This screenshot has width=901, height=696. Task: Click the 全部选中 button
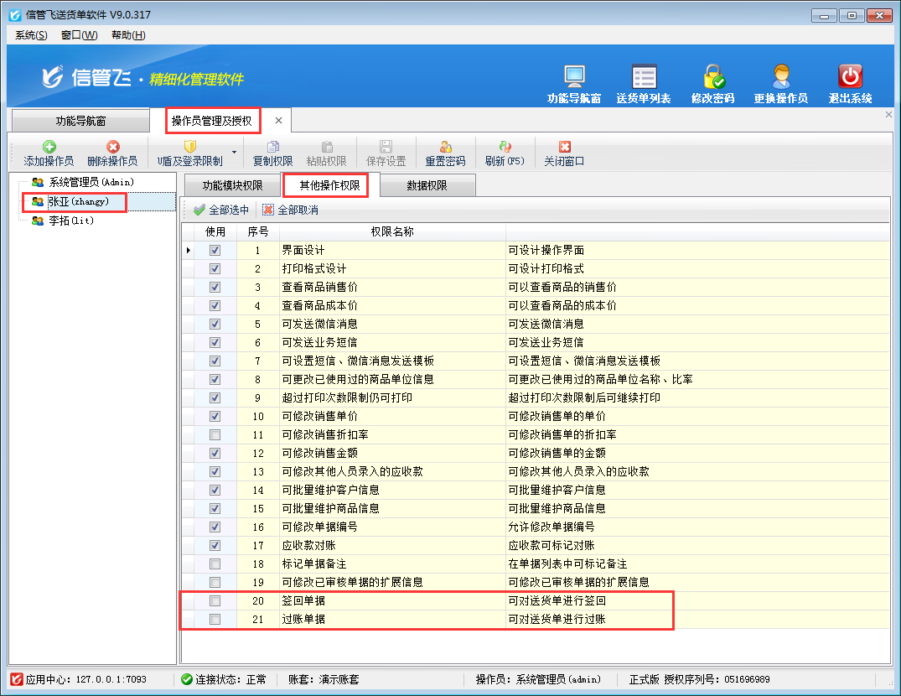pyautogui.click(x=221, y=210)
